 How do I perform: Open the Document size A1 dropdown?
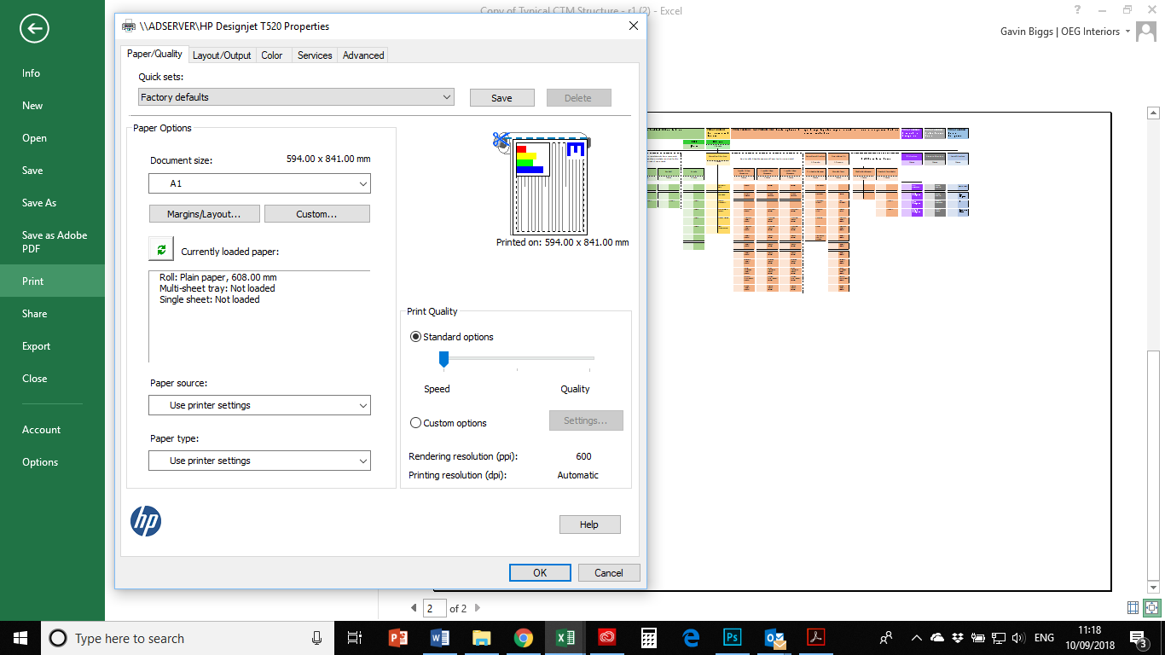(x=259, y=183)
